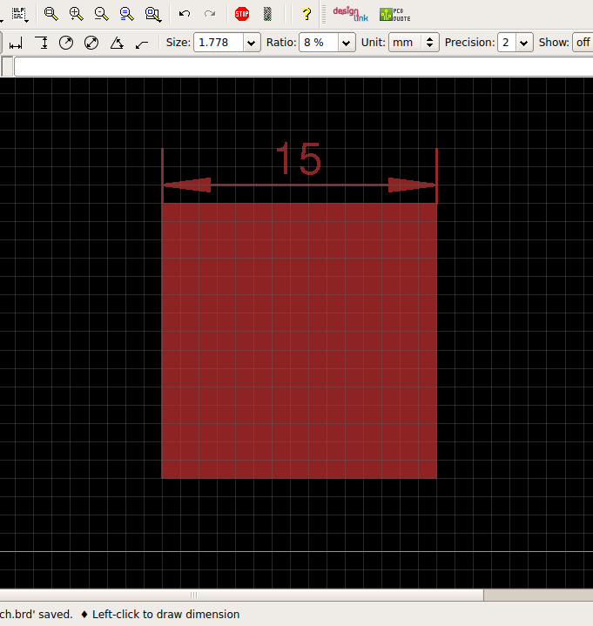Viewport: 593px width, 626px height.
Task: Click the horizontal scrollbar thumb
Action: [x=241, y=596]
